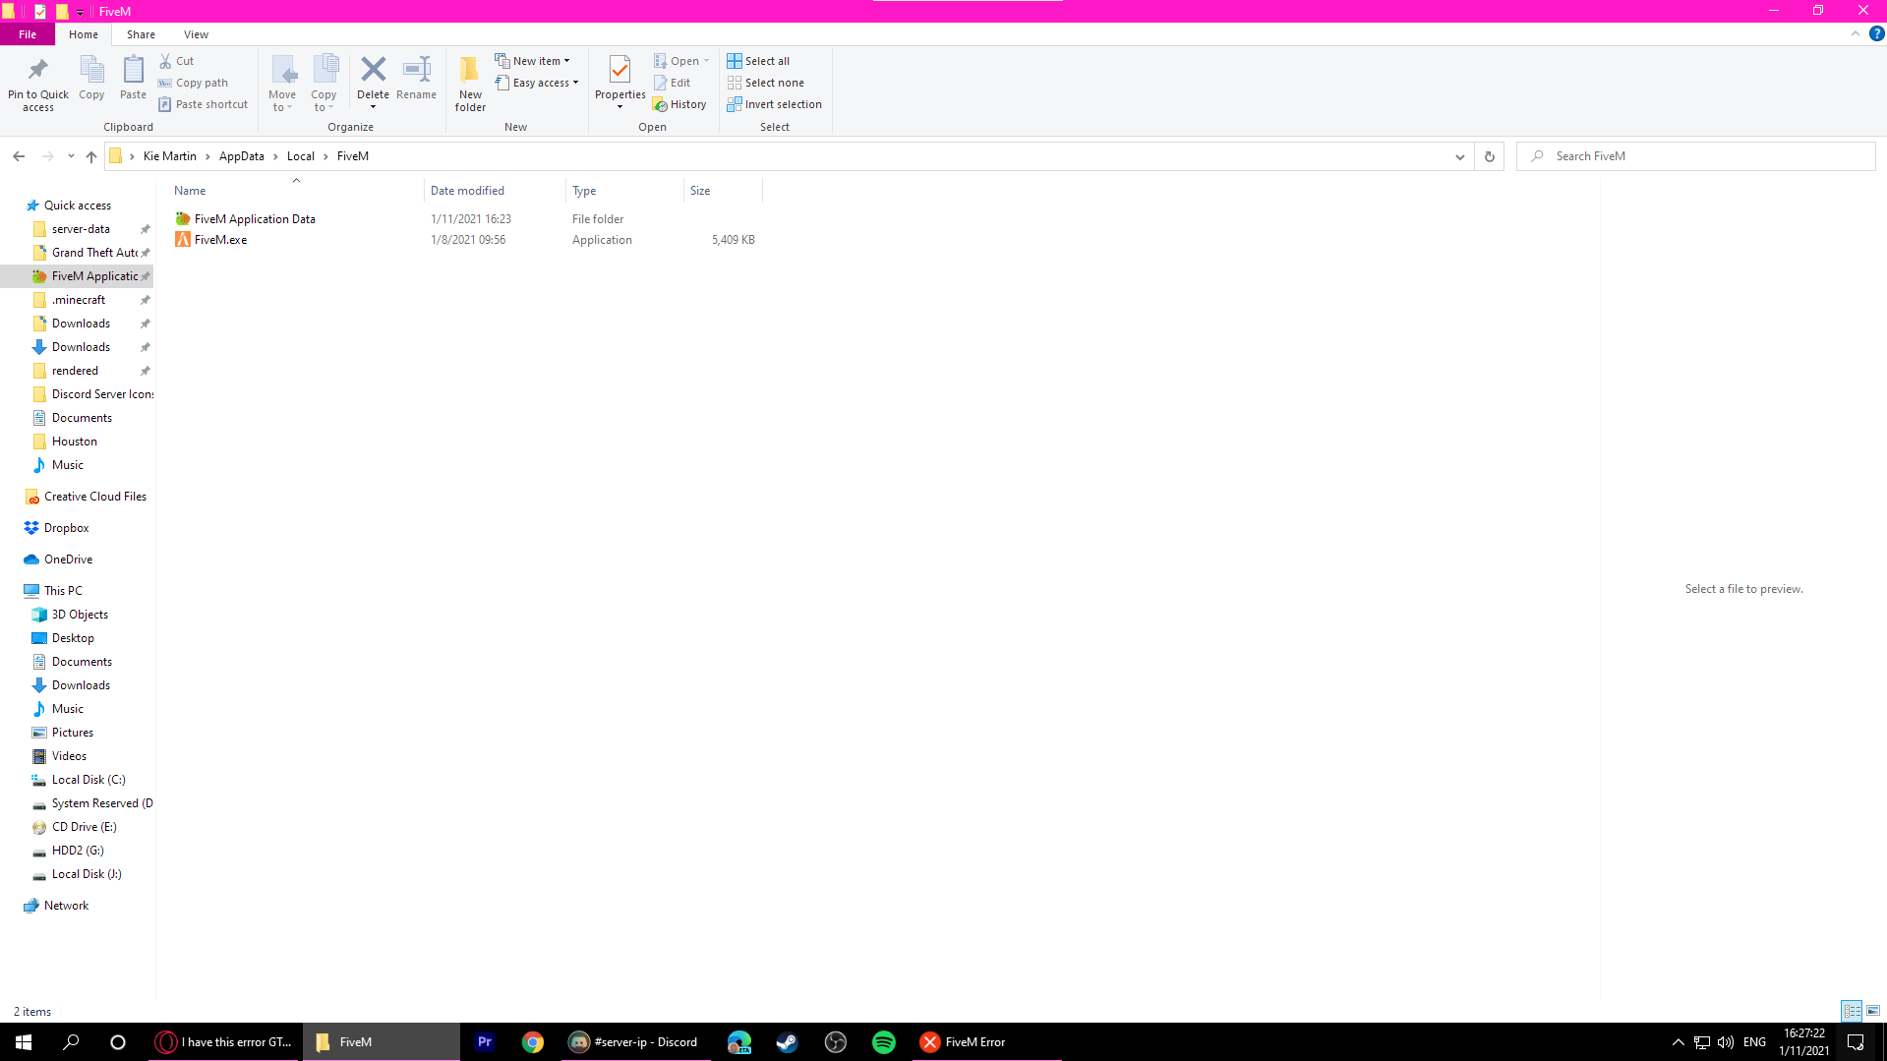Go up one folder level arrow
Image resolution: width=1887 pixels, height=1061 pixels.
(91, 156)
